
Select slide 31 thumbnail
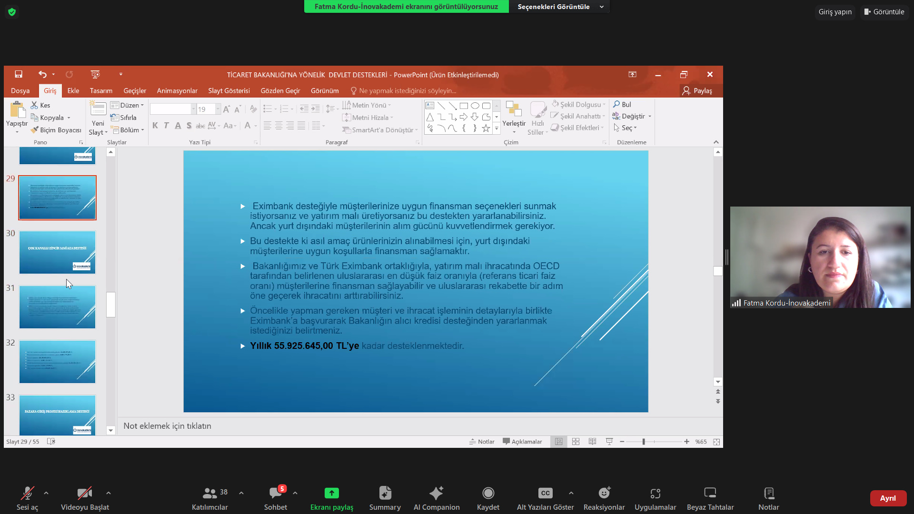coord(57,307)
